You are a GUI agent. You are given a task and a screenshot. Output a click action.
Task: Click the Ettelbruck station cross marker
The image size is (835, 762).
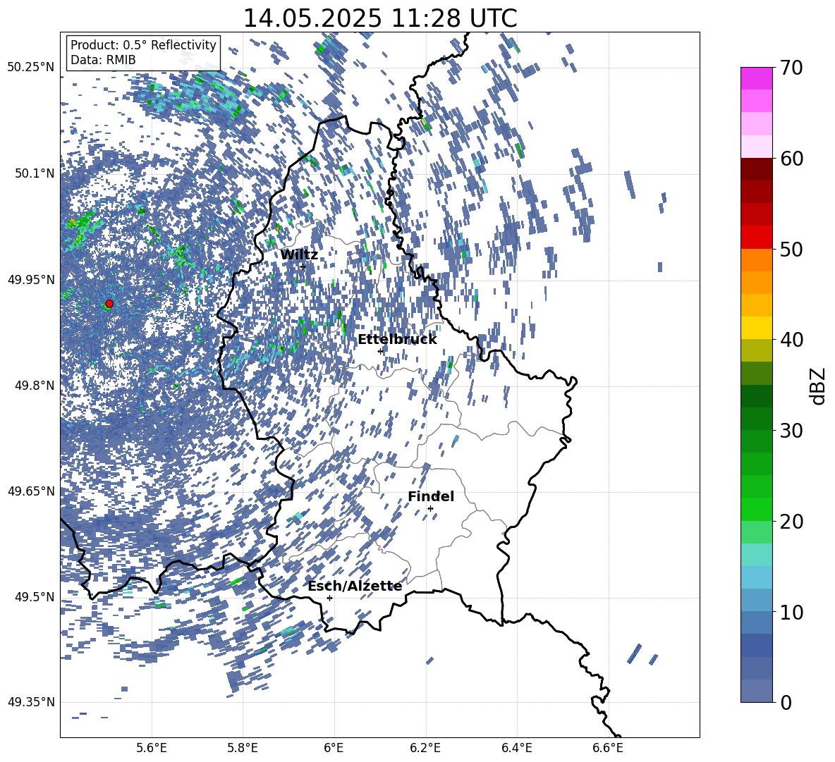[x=380, y=351]
